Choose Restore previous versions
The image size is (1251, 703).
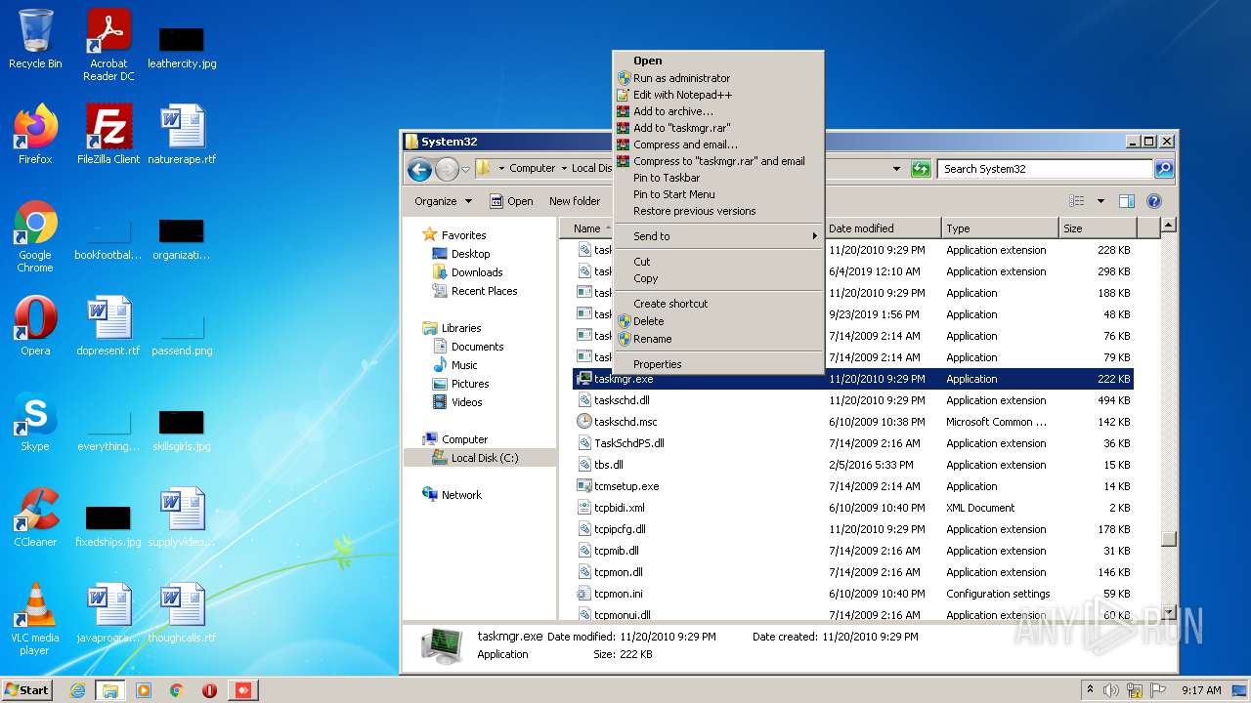[718, 211]
